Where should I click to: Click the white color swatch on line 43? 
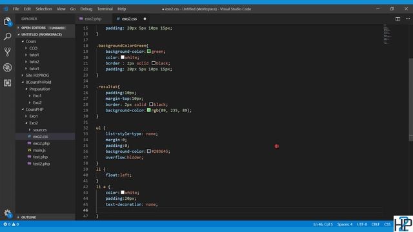pyautogui.click(x=123, y=192)
